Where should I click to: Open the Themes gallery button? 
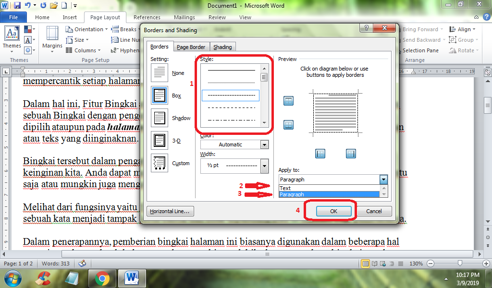coord(12,38)
